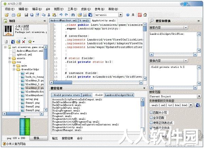Click the picture icon next to binoculars
Screen dimensions: 204x148
point(80,15)
